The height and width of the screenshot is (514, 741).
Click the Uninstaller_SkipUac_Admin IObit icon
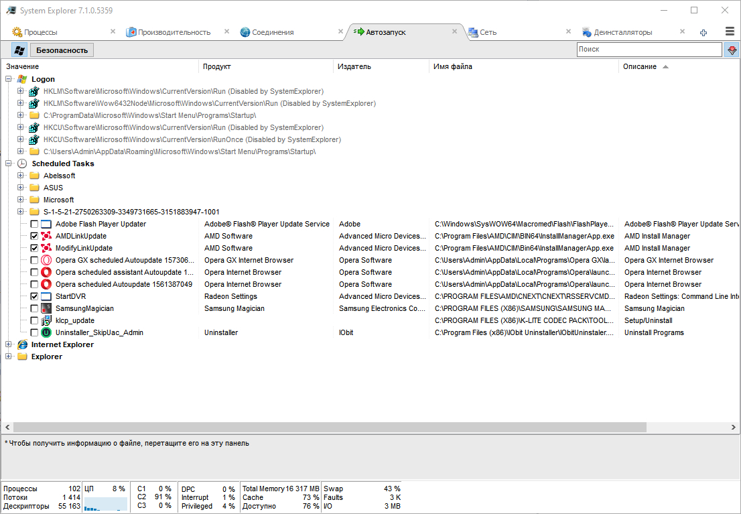point(46,332)
